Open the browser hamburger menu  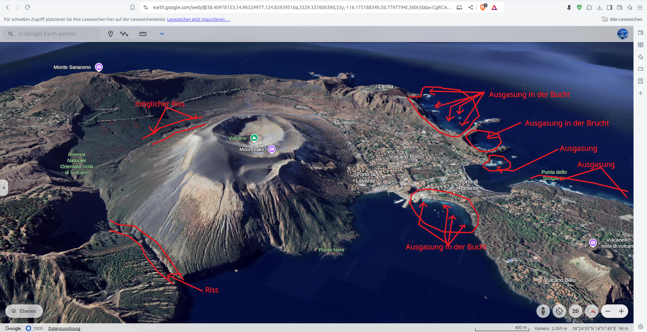640,7
